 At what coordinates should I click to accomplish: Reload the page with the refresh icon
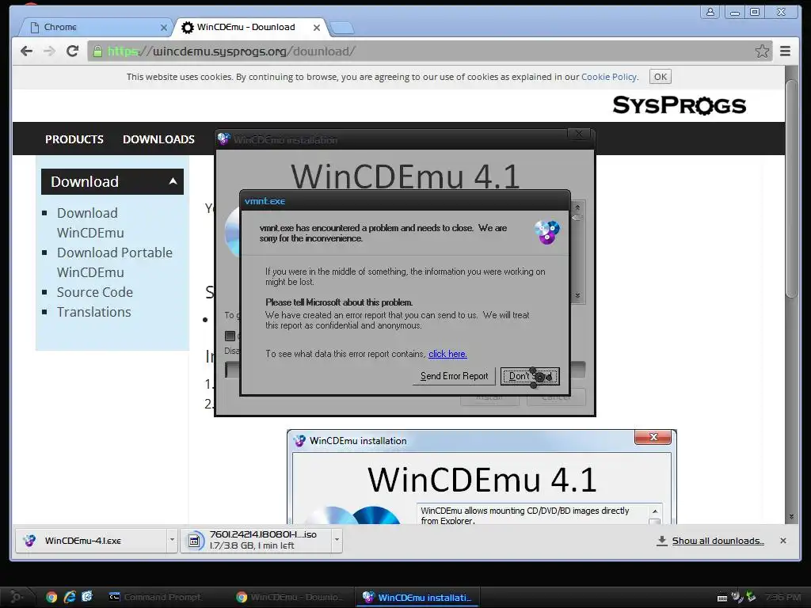72,51
